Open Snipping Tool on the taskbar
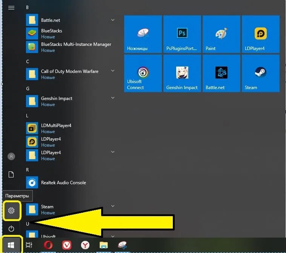Viewport: 286px width, 253px height. [122, 245]
